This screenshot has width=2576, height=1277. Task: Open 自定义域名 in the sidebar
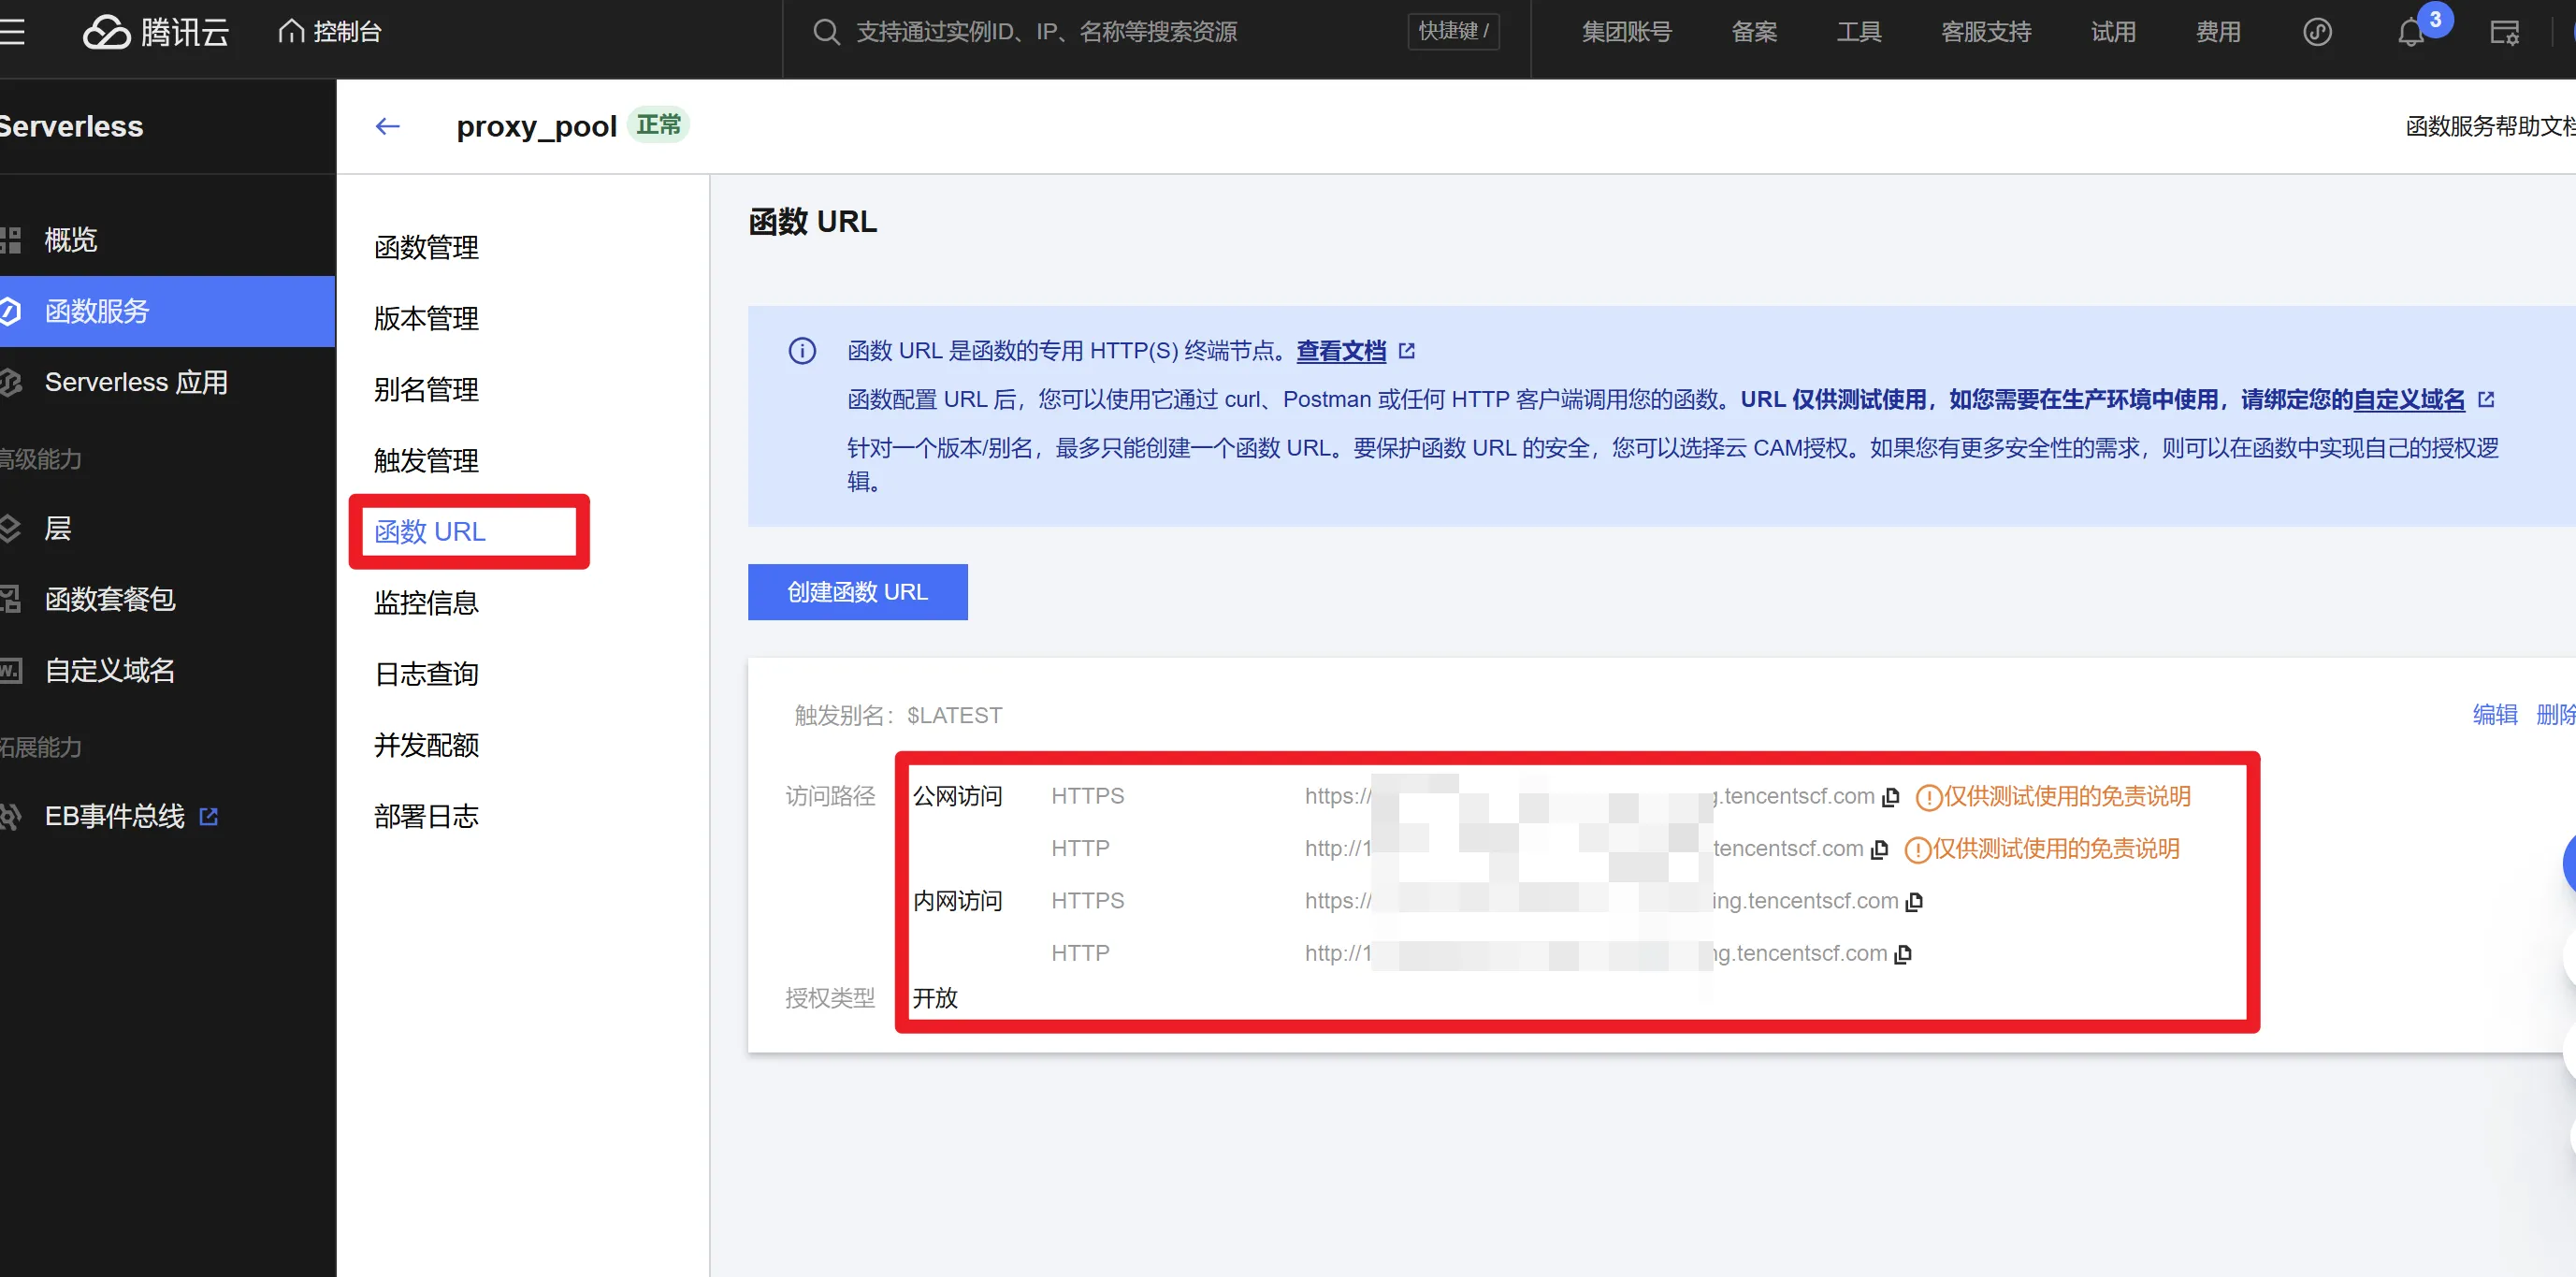[110, 670]
